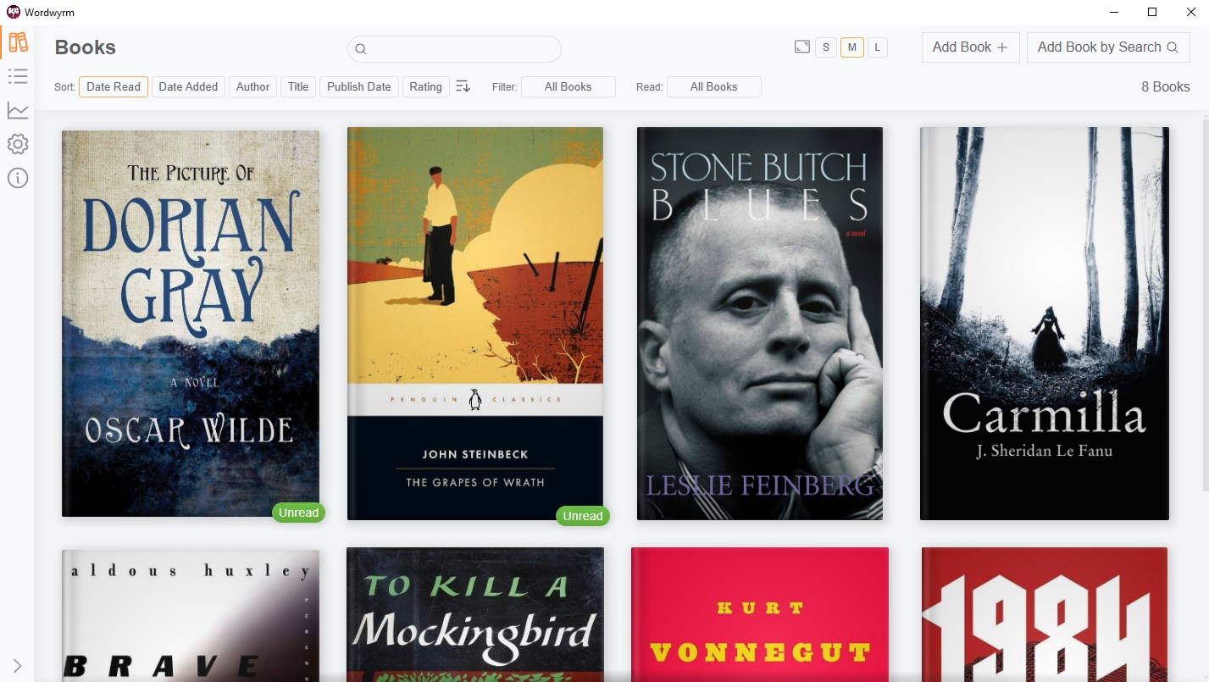Viewport: 1209px width, 682px height.
Task: Open the Kurt Vonnegut book cover
Action: (760, 615)
